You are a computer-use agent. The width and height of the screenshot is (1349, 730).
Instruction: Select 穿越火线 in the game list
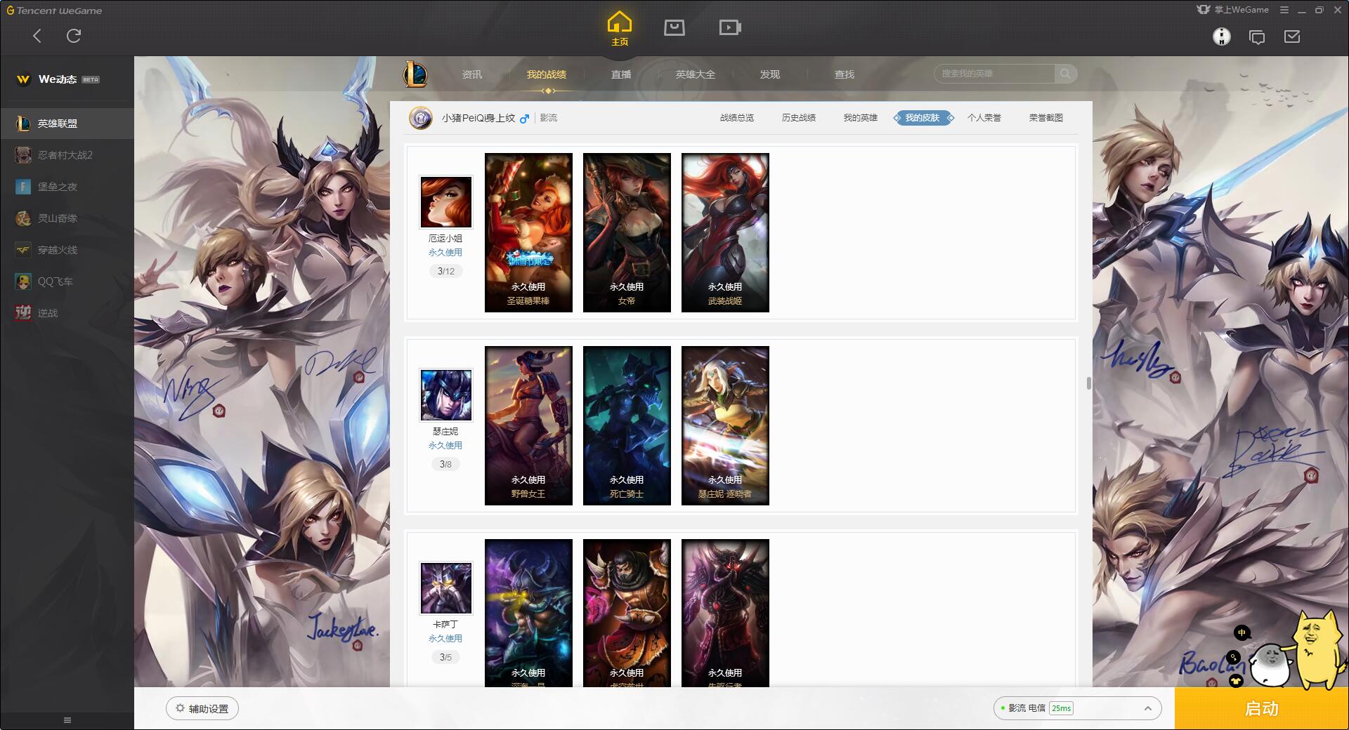tap(67, 250)
